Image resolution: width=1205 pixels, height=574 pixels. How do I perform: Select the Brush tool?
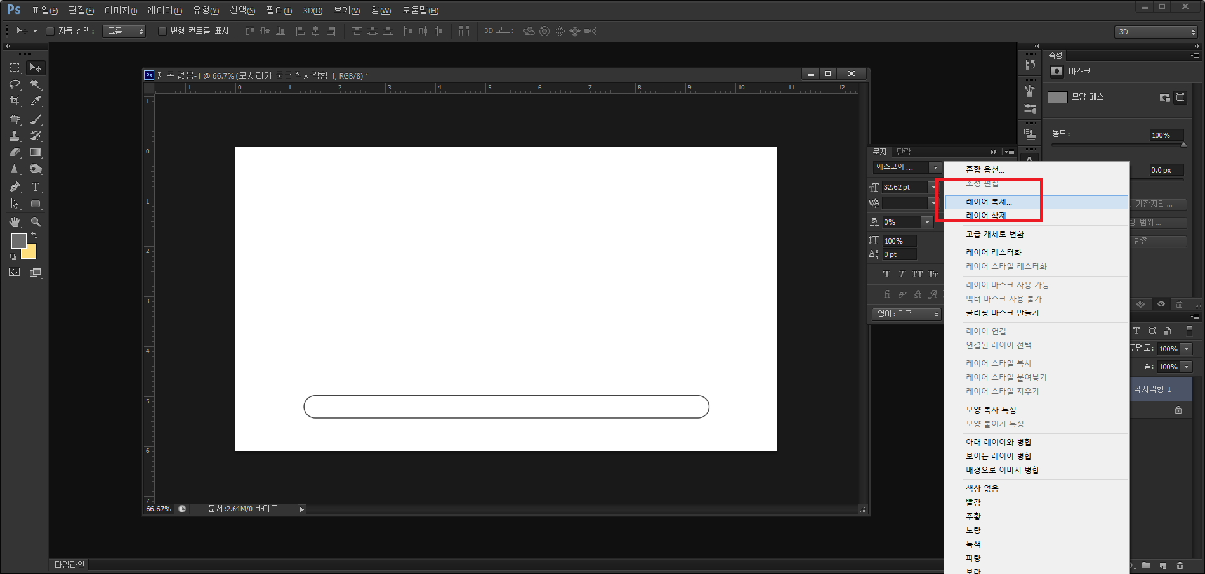click(x=36, y=119)
